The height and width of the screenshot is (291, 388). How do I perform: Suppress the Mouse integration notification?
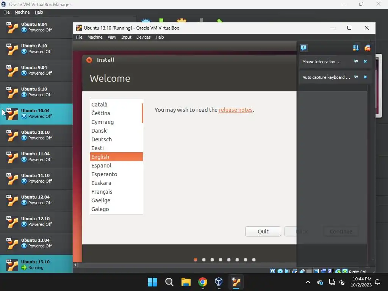click(356, 61)
